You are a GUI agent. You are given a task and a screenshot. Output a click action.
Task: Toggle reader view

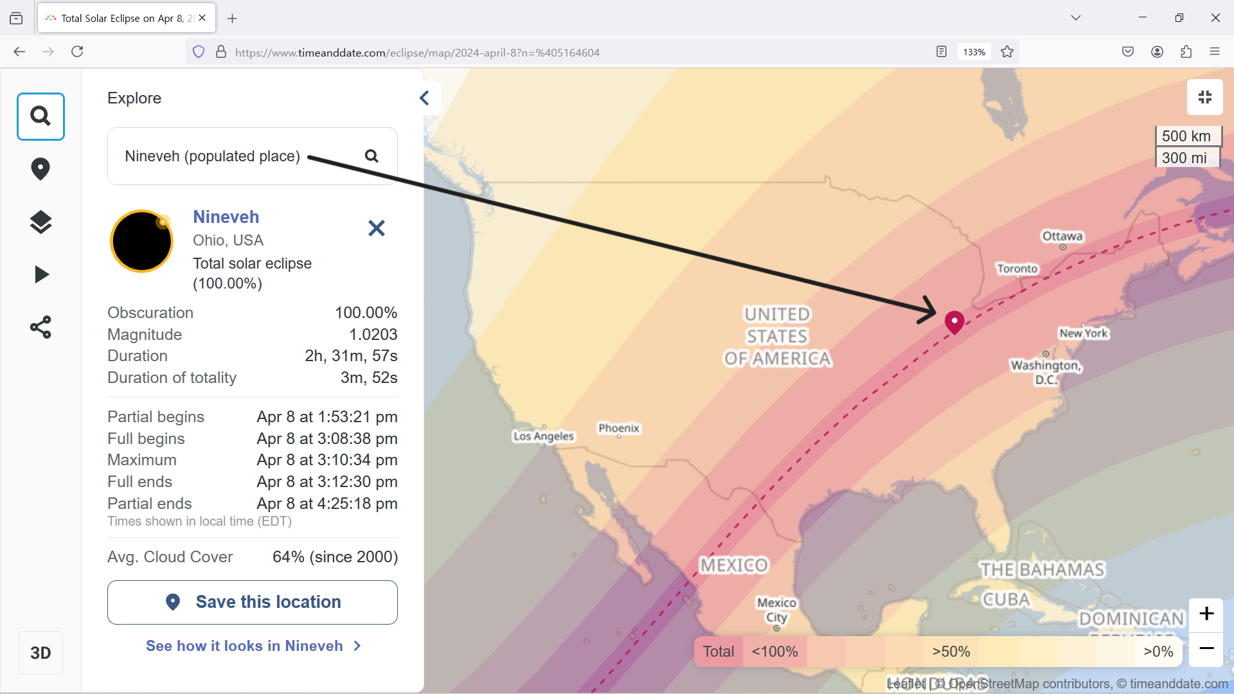click(x=942, y=52)
